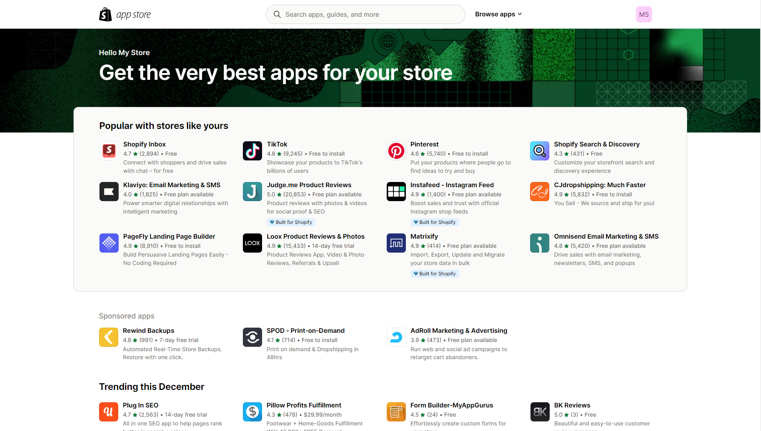The height and width of the screenshot is (431, 761).
Task: Click CJdropshipping 'You Sell - We source' description
Action: pyautogui.click(x=604, y=203)
